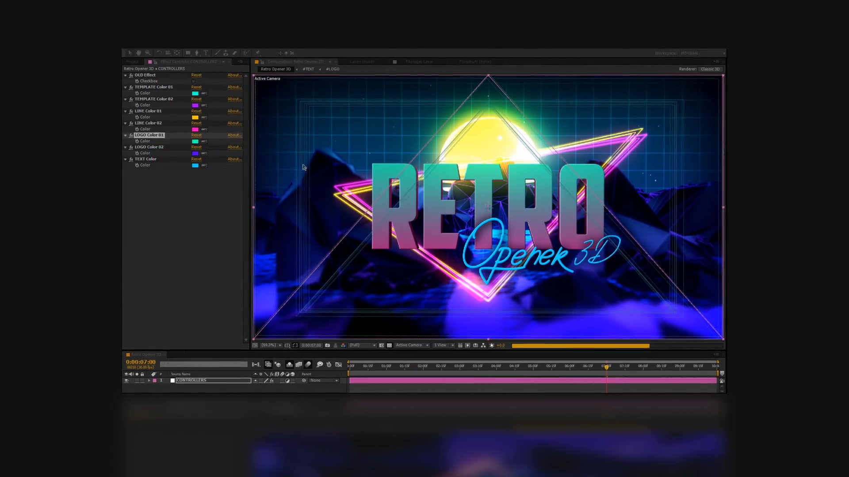Select the Type text tool
Image resolution: width=849 pixels, height=477 pixels.
[206, 53]
